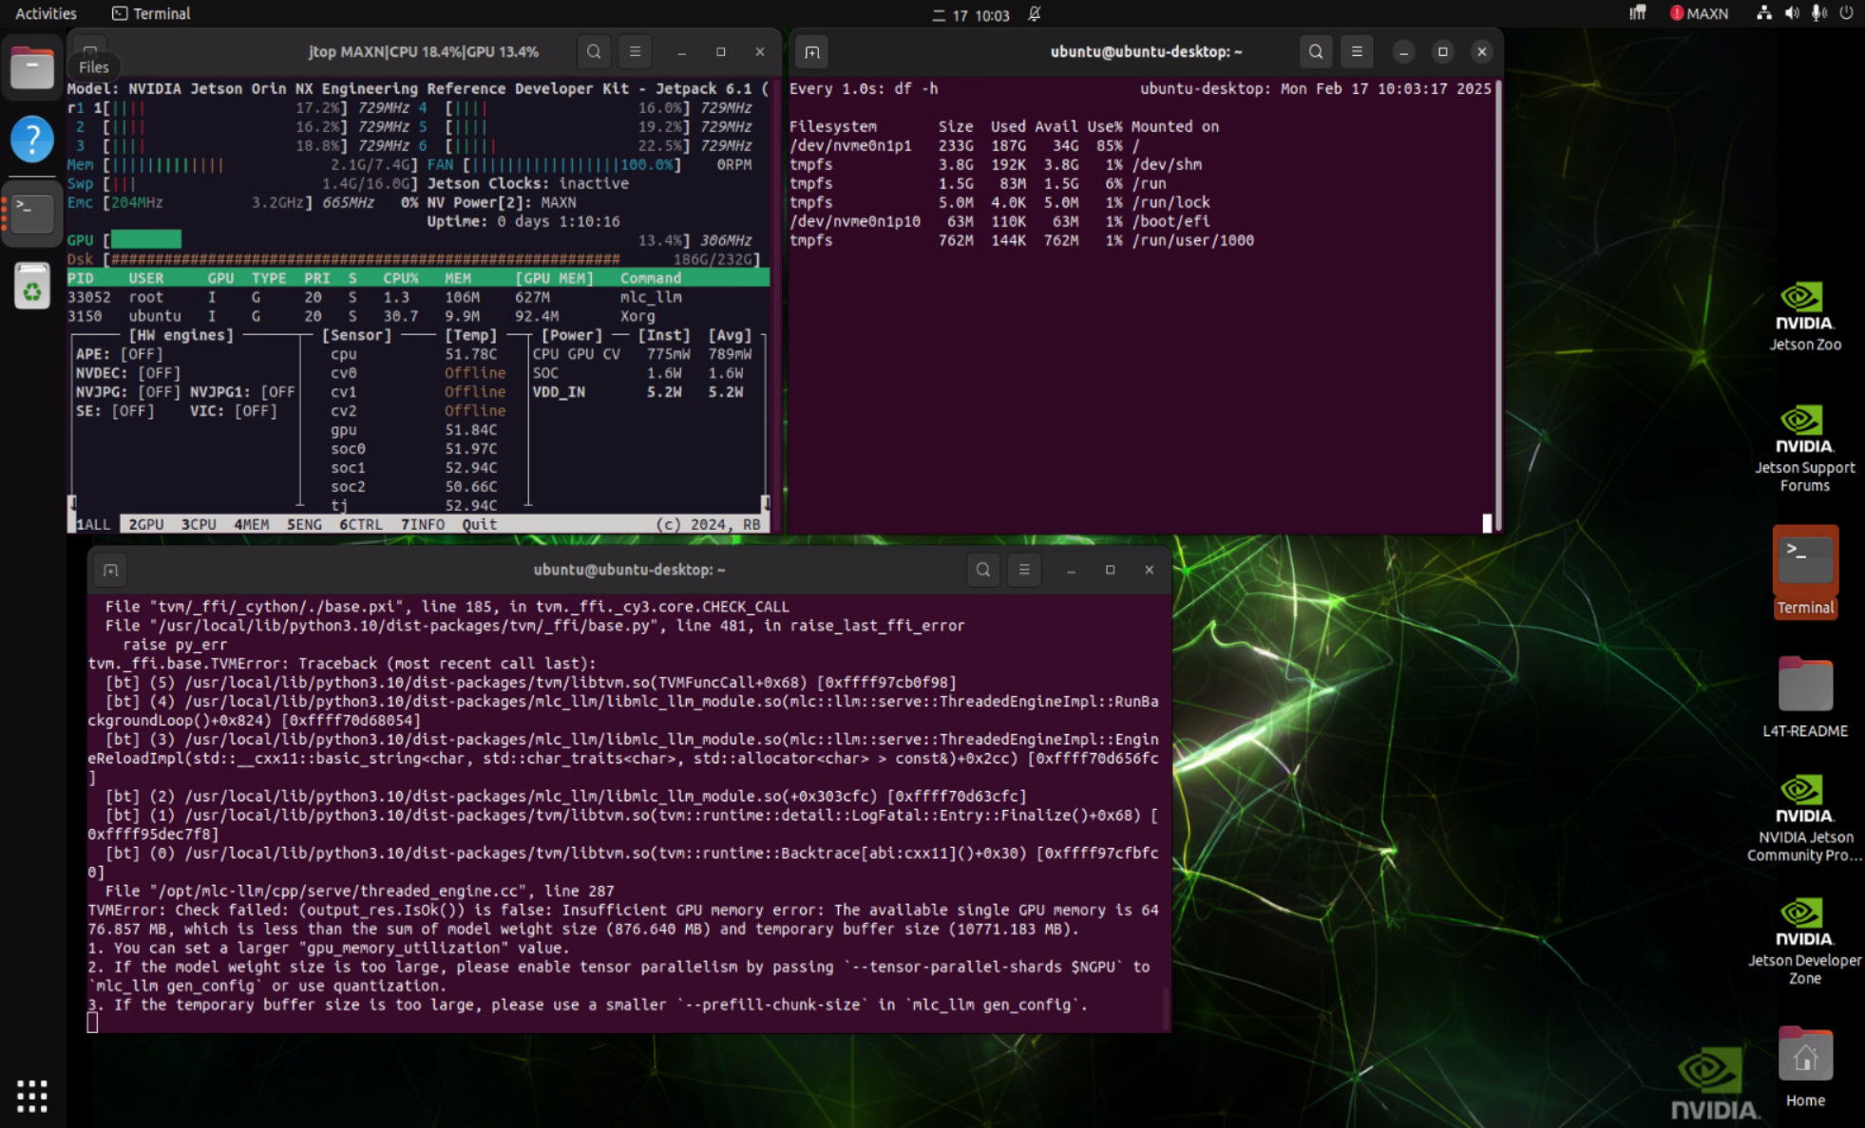Click the Show Applications grid in the dock
This screenshot has width=1865, height=1128.
pos(31,1094)
